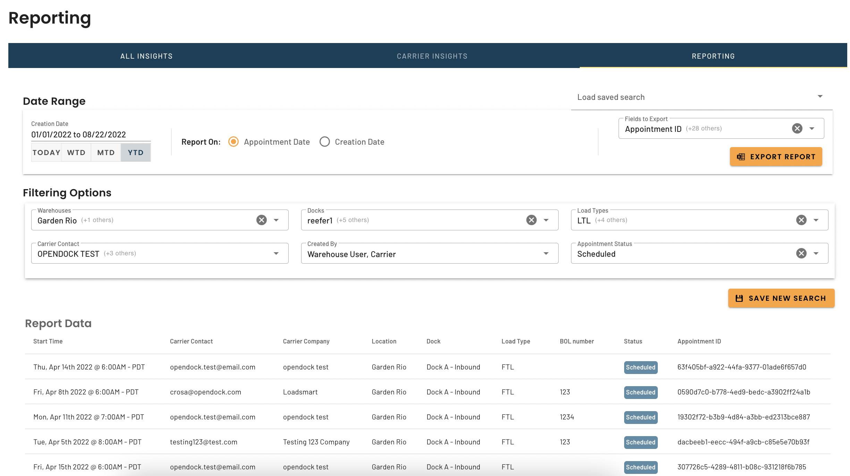The image size is (850, 476).
Task: Click the Scheduled badge in Apr 14th row
Action: 640,367
